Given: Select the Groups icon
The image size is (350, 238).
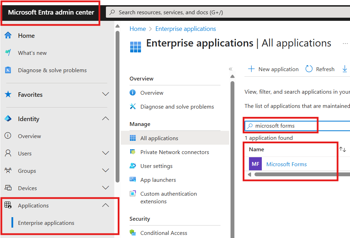Looking at the screenshot, I should (x=9, y=170).
